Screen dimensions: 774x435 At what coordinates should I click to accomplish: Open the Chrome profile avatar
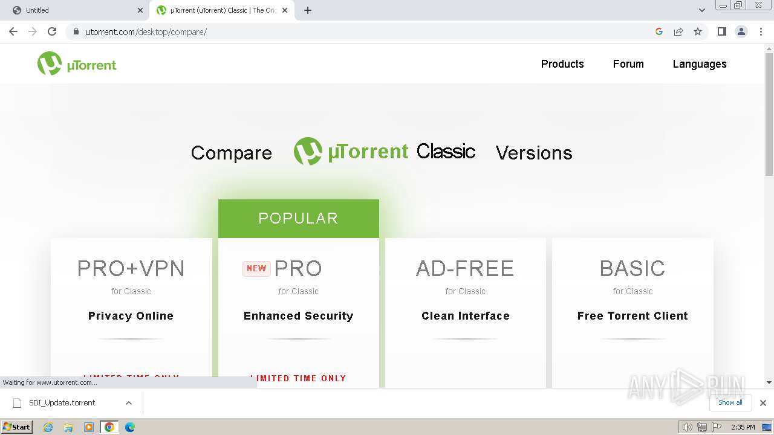coord(741,31)
